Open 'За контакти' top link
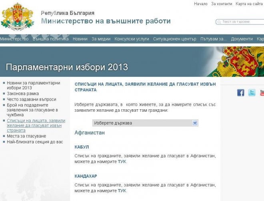The image size is (264, 201). click(x=222, y=4)
